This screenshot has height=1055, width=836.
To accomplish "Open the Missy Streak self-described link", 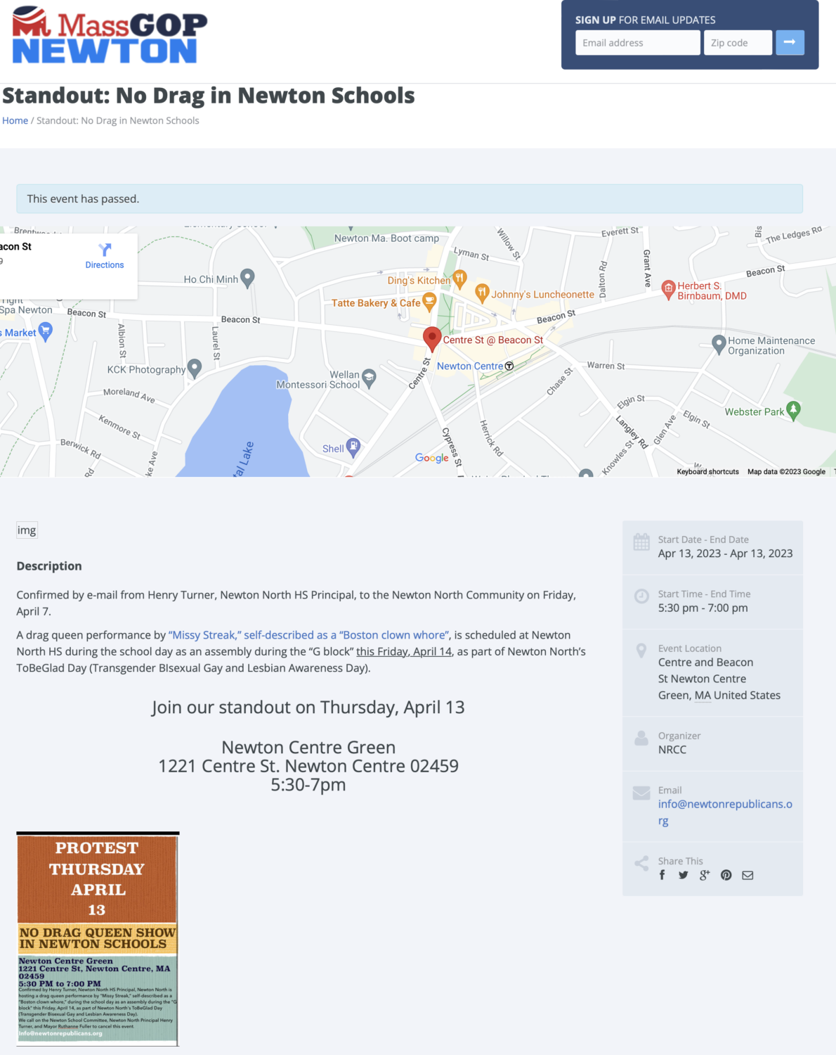I will [x=308, y=635].
